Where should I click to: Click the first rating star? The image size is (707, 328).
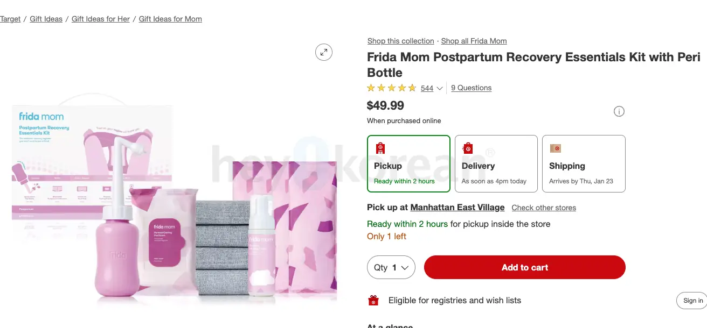(x=371, y=88)
